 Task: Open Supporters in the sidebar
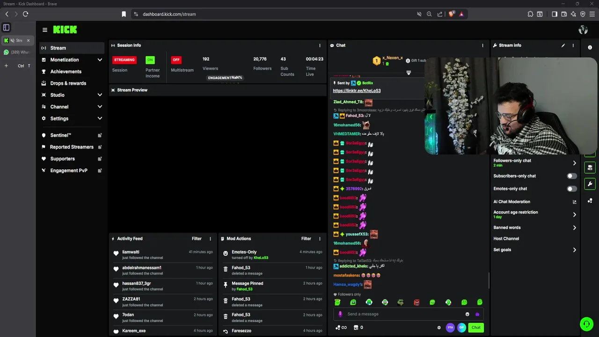point(71,159)
